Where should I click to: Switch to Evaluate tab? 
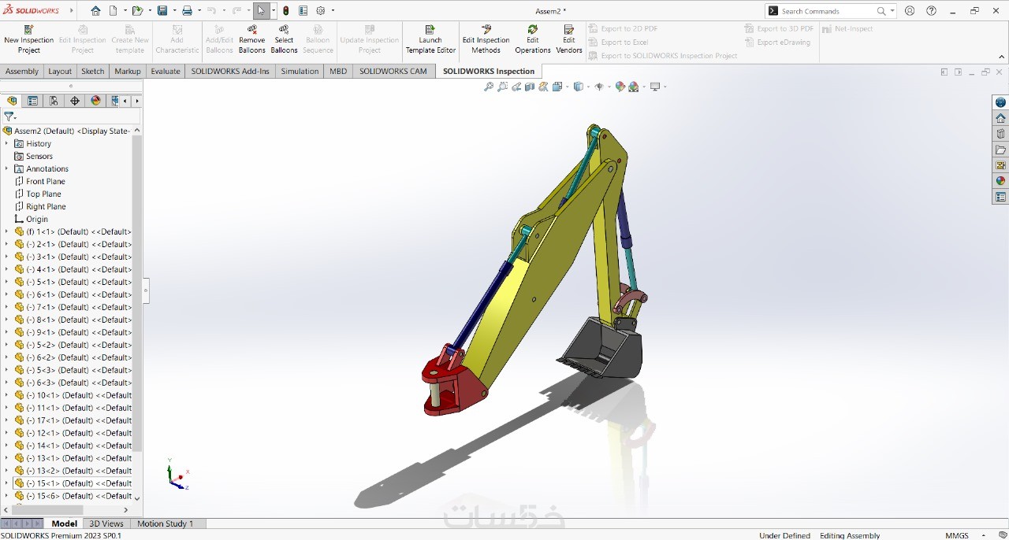pos(166,71)
